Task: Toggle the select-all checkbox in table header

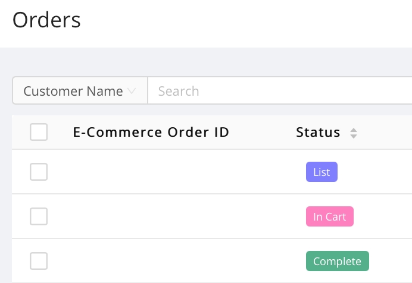Action: (x=39, y=132)
